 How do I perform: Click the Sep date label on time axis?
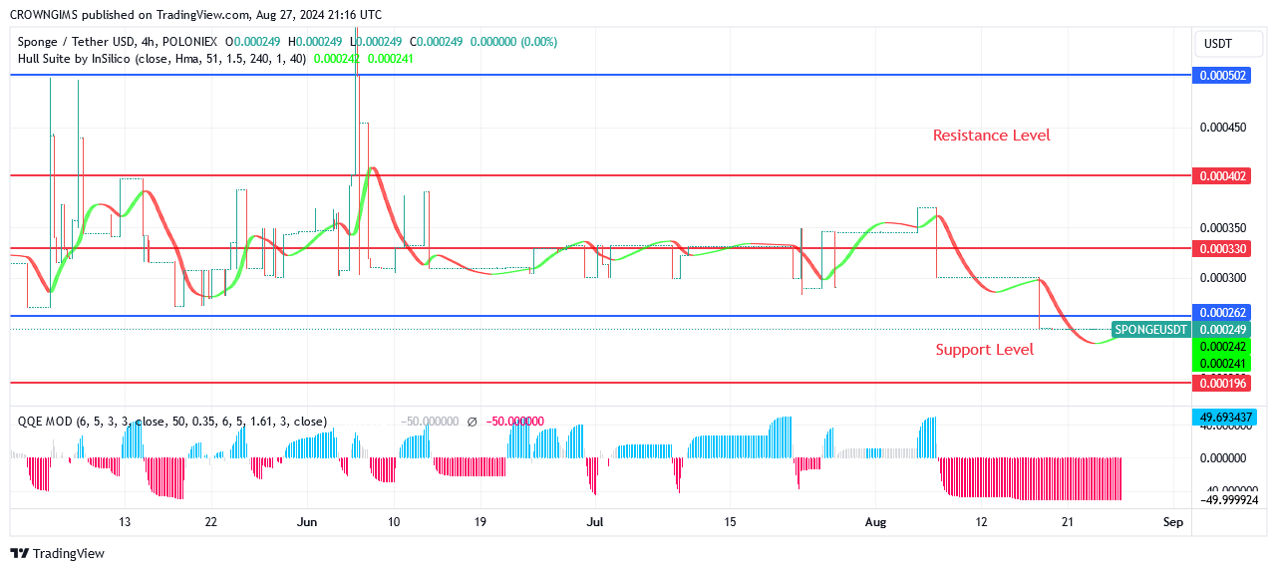(1173, 522)
